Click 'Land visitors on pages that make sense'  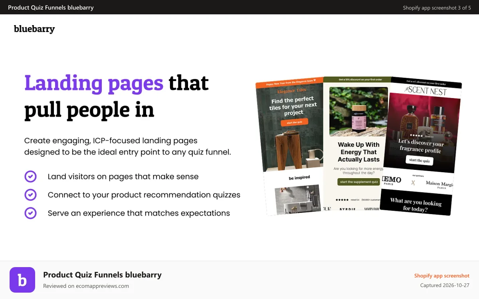point(123,177)
